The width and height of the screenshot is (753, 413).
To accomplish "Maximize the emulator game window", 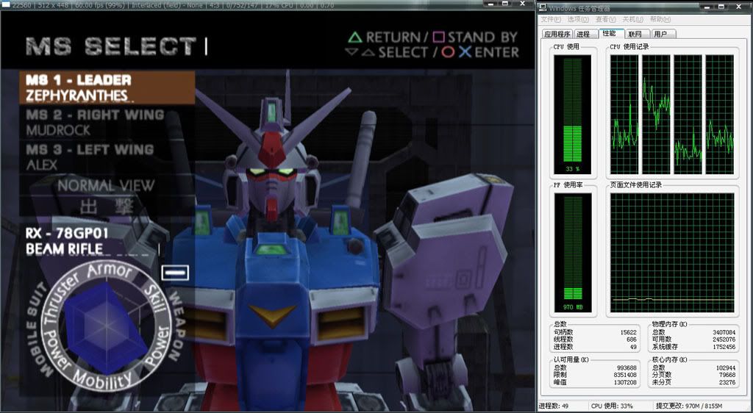I will coord(505,4).
